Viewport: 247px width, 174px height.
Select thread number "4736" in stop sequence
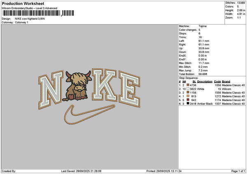pyautogui.click(x=193, y=85)
